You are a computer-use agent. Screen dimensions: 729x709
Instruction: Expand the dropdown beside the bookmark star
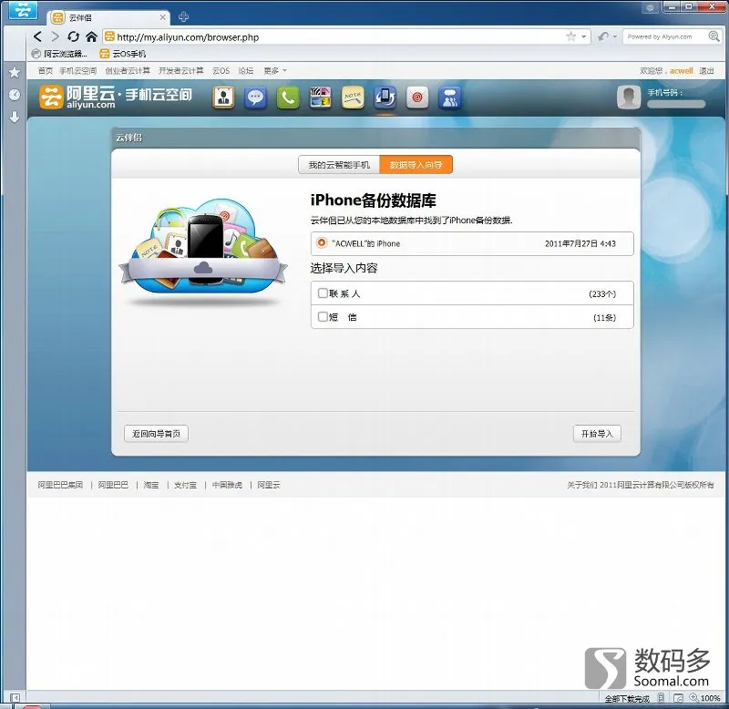coord(583,36)
